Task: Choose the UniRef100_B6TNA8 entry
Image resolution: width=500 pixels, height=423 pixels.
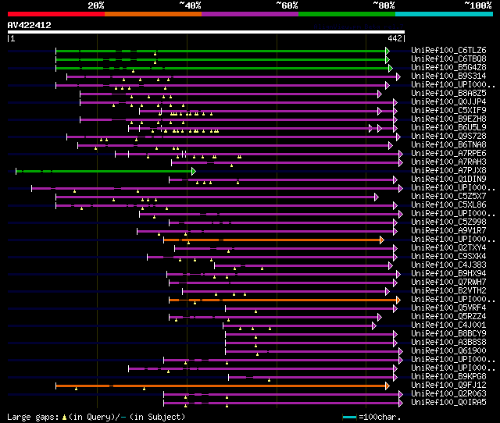Action: click(x=448, y=145)
